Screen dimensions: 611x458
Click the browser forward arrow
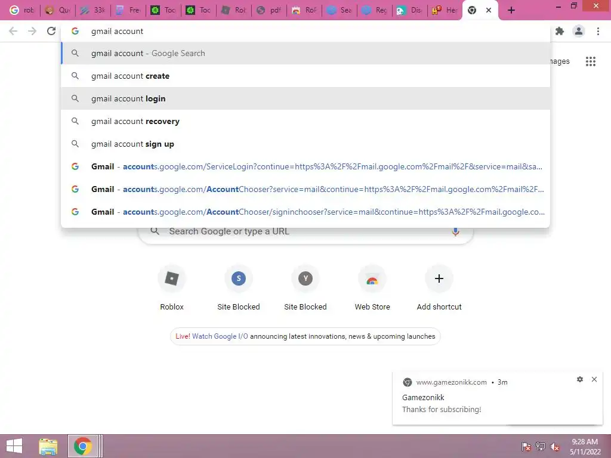point(32,31)
